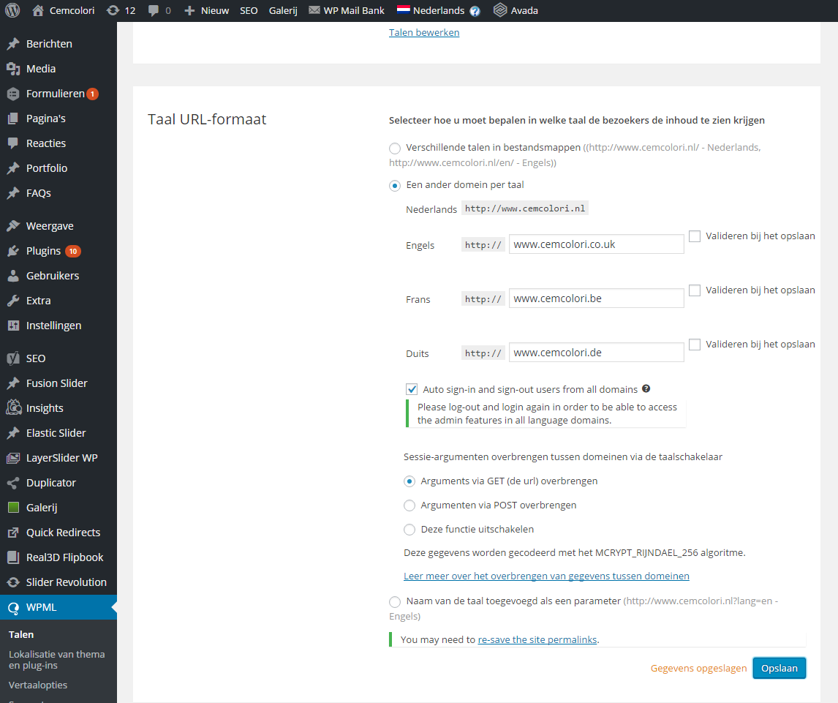Click the Opslaan button
This screenshot has height=703, width=838.
(780, 668)
